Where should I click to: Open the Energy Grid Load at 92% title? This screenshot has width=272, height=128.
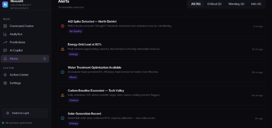click(x=85, y=44)
